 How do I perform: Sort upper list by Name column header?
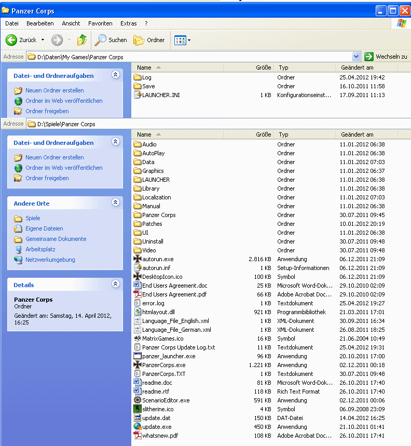178,67
